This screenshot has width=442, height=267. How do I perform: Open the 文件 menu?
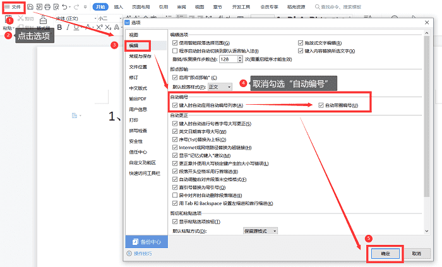coord(13,7)
